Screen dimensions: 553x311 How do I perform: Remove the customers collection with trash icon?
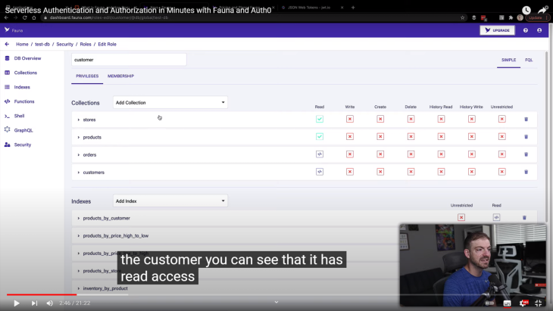pos(526,172)
